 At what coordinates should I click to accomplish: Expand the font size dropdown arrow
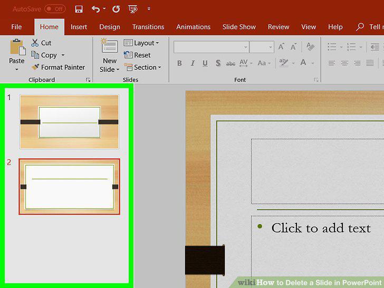271,47
